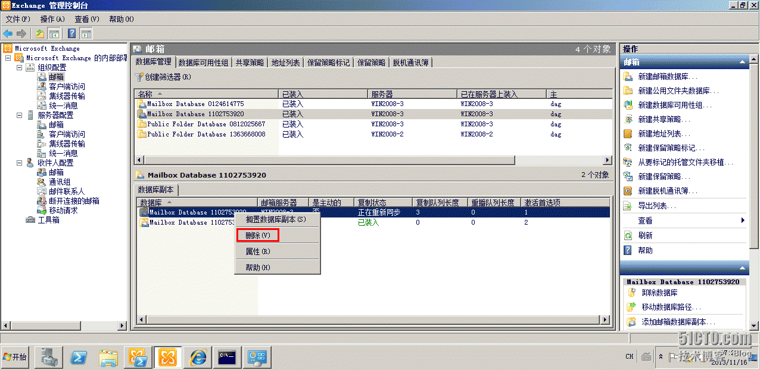The height and width of the screenshot is (370, 760).
Task: Collapse the 服务器配置 tree node
Action: tap(19, 115)
